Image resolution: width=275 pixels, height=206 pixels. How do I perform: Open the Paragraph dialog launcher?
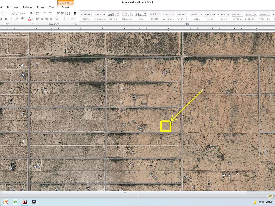[76, 24]
